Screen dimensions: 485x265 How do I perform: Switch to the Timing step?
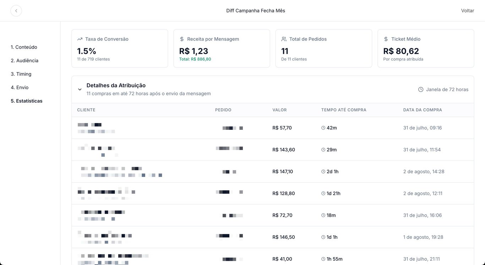pyautogui.click(x=21, y=74)
